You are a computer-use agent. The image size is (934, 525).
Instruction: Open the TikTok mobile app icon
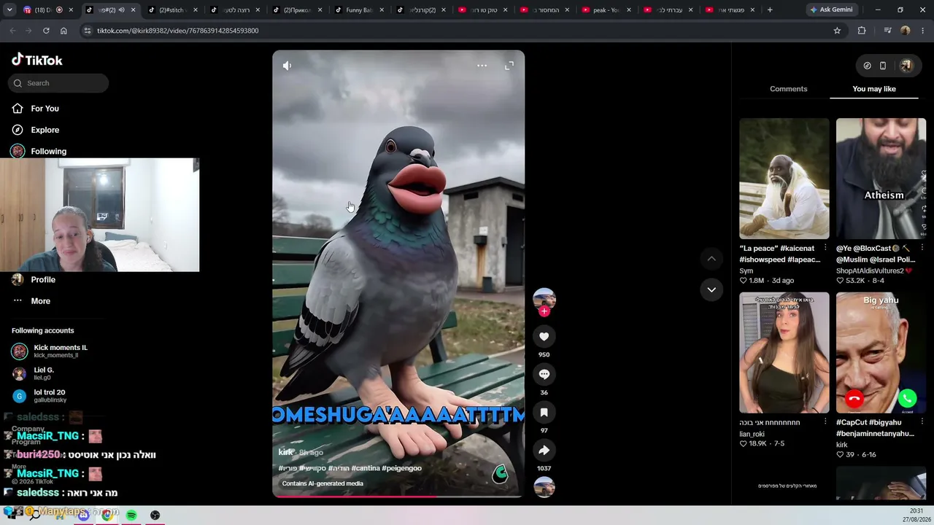[x=883, y=66]
